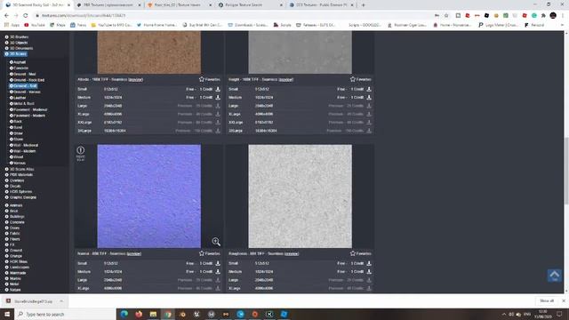The width and height of the screenshot is (569, 320).
Task: Download 3XLarge 16384x16384 Height texture
Action: [x=369, y=131]
